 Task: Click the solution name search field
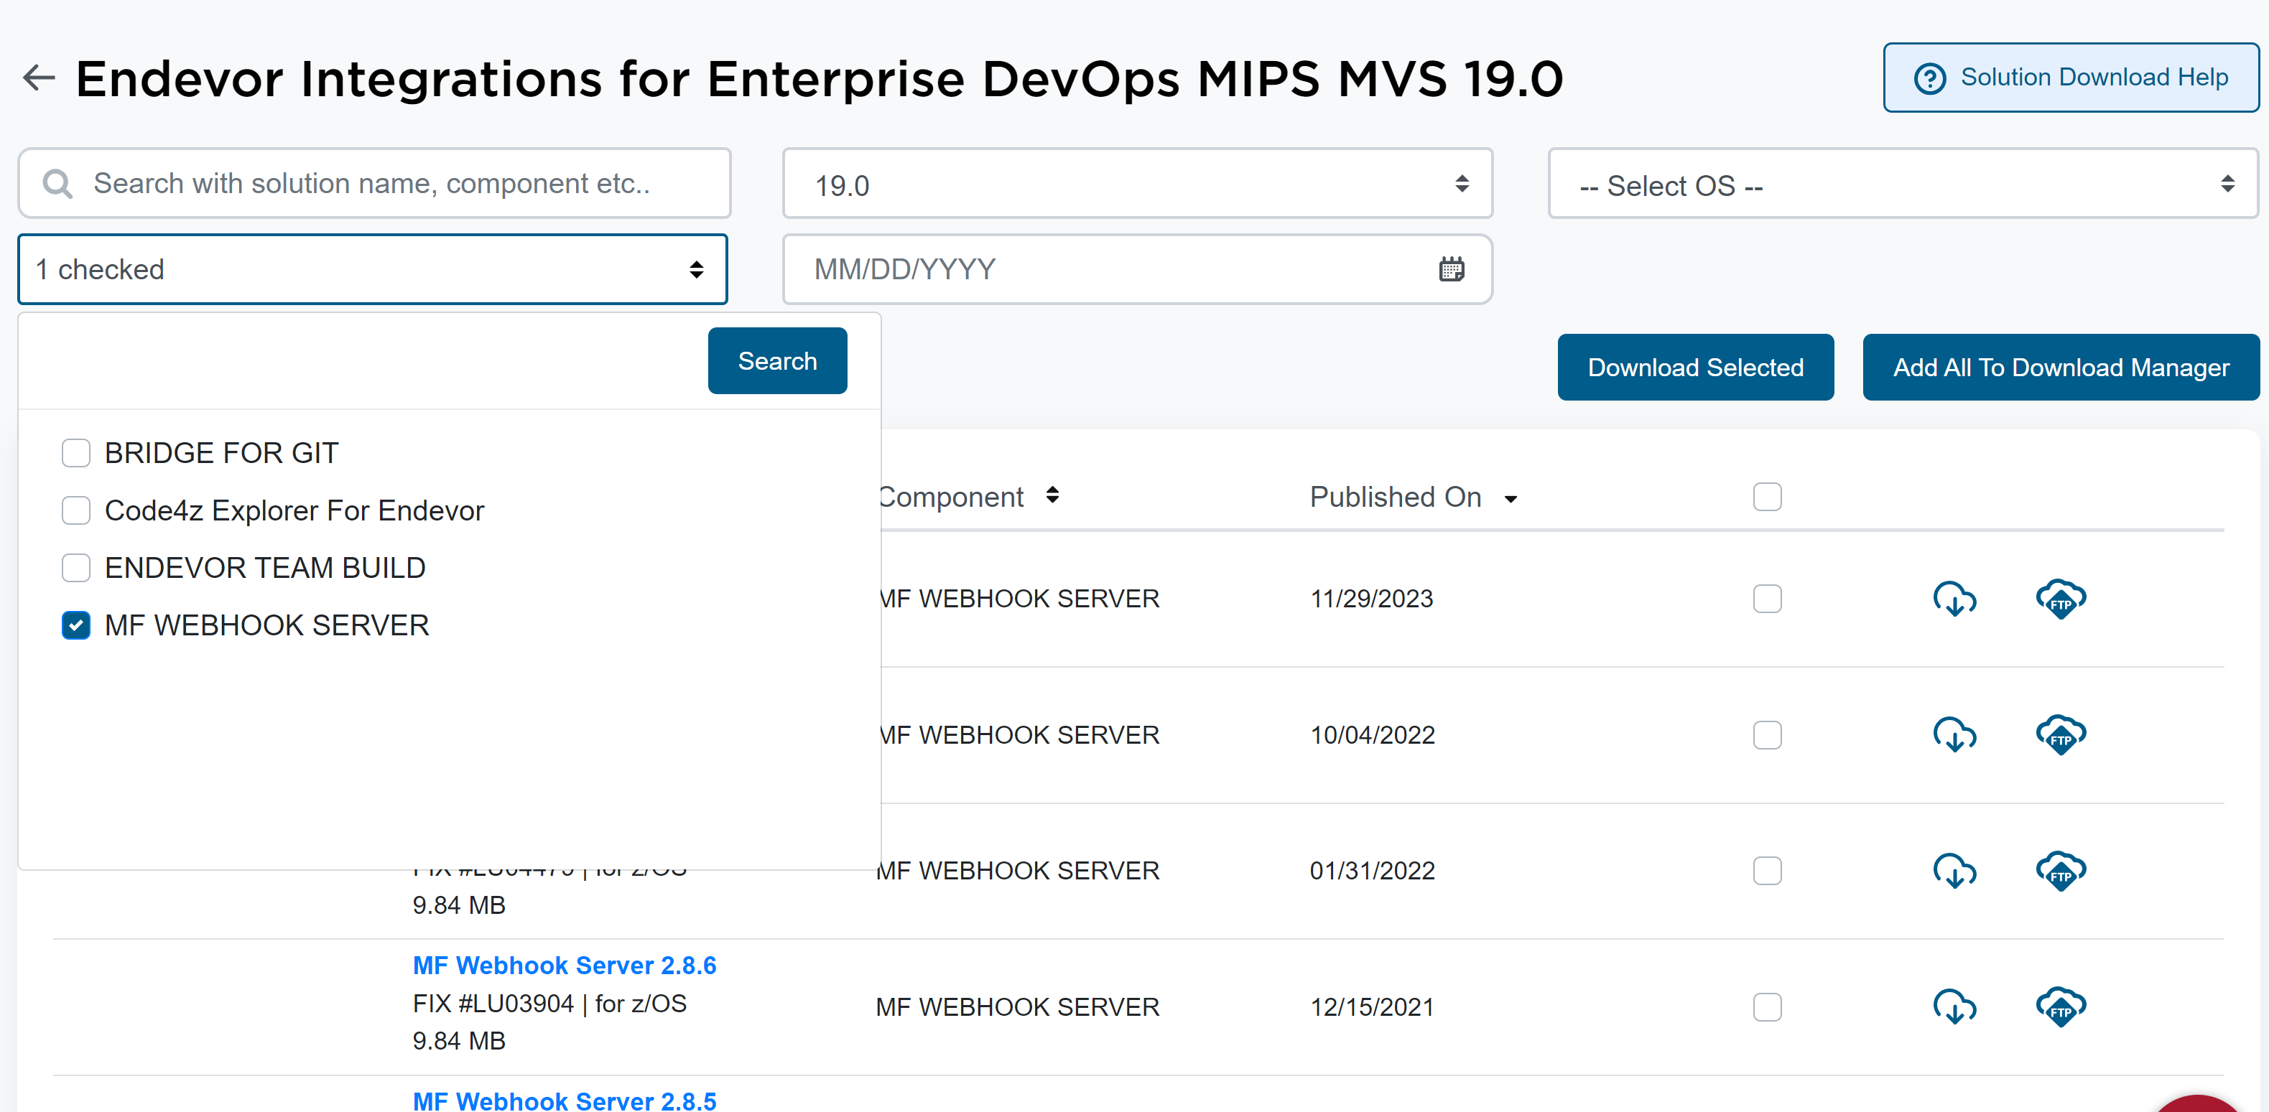point(388,183)
